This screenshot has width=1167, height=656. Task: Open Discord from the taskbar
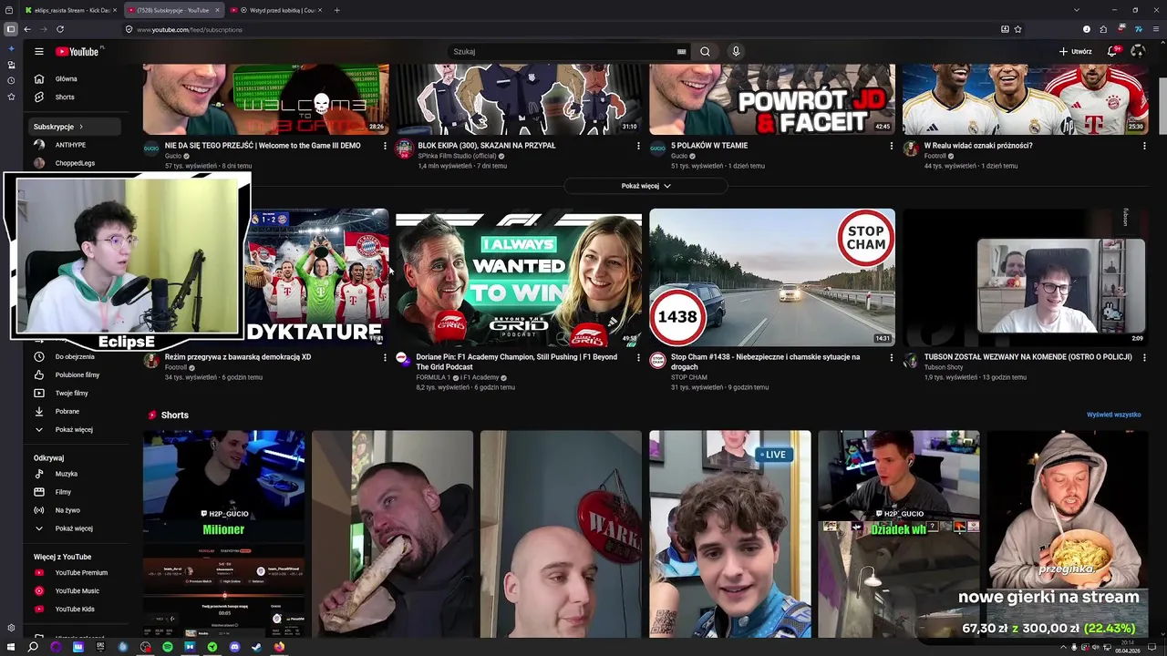234,647
